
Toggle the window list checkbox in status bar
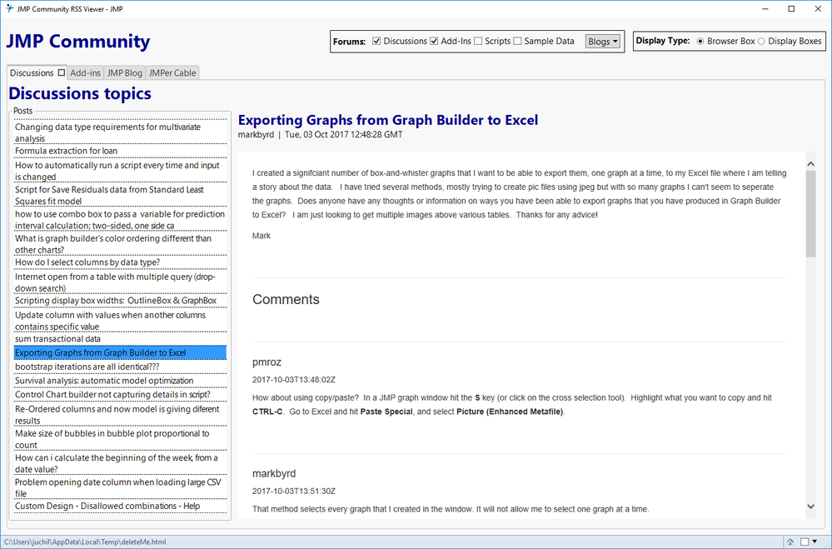[805, 542]
